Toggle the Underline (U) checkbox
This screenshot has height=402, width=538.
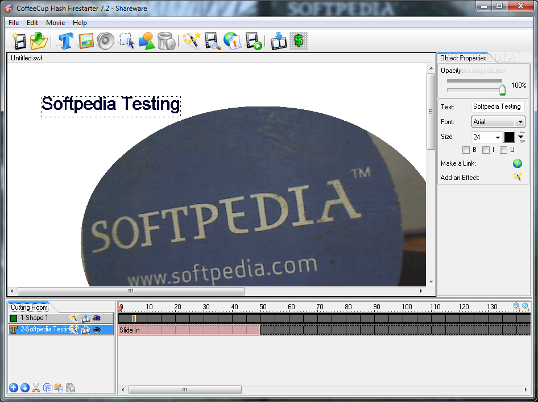503,150
